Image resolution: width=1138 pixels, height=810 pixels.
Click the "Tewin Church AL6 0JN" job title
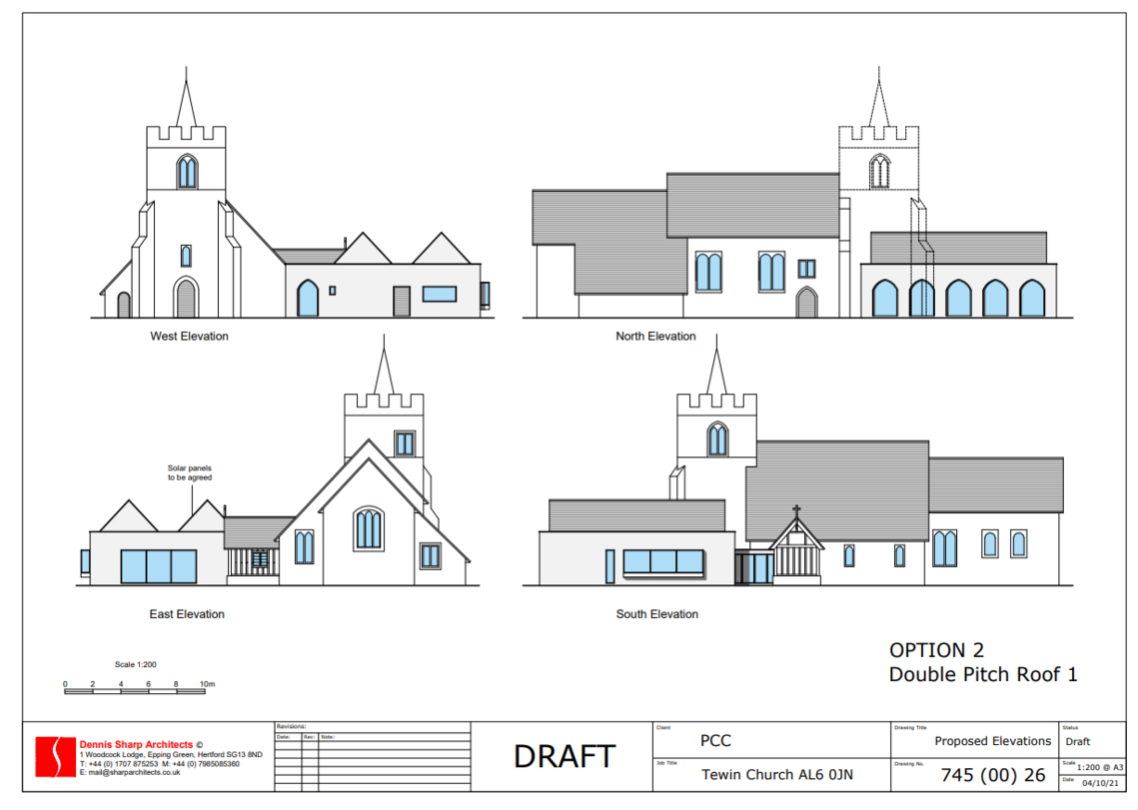776,774
